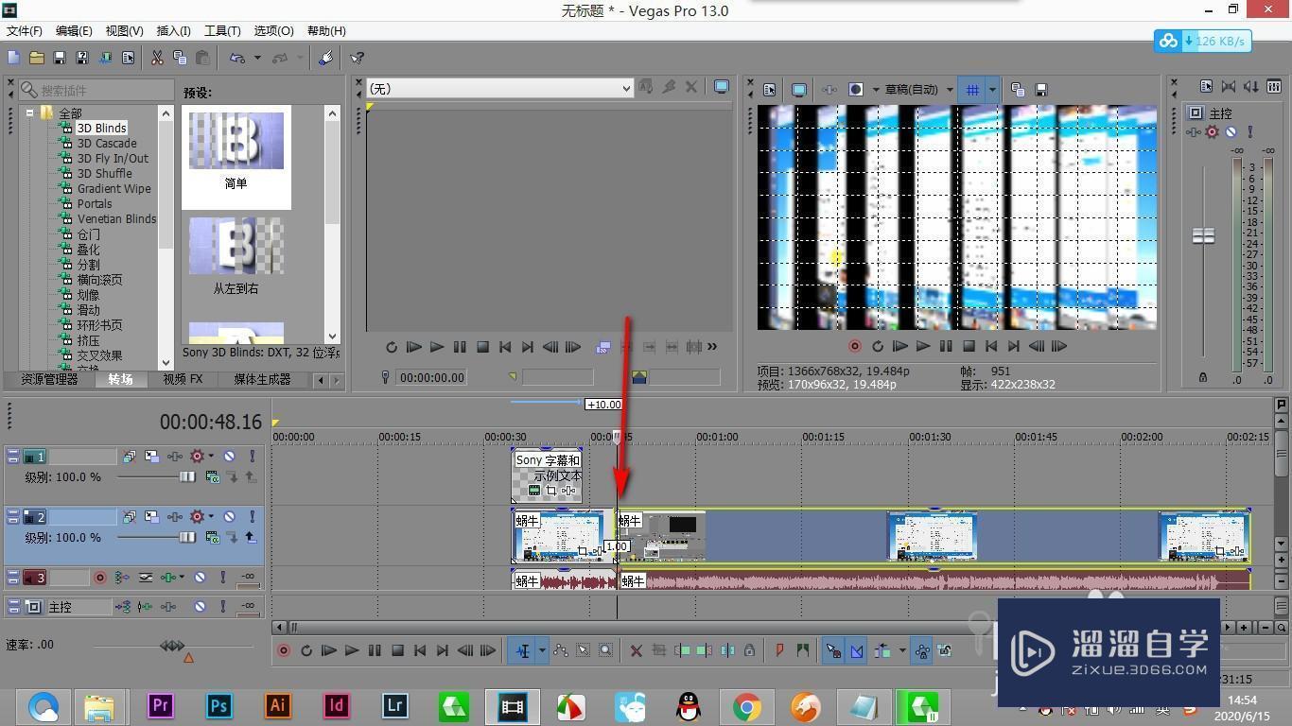Open track 2 automation gear dropdown arrow
This screenshot has height=726, width=1292.
211,516
